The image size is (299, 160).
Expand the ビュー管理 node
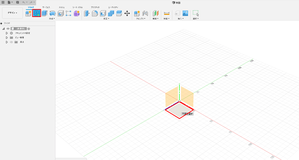(7, 38)
